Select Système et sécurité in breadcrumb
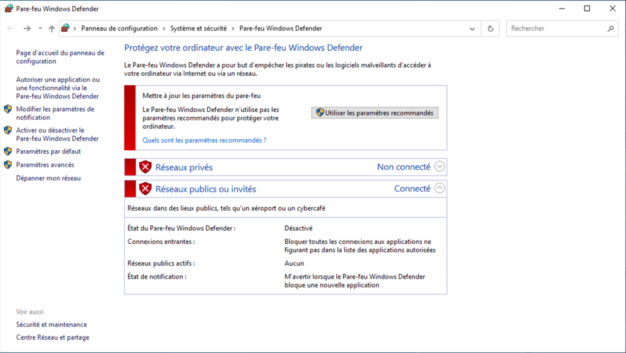The height and width of the screenshot is (353, 626). tap(199, 28)
